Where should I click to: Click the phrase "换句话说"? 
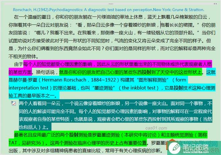tap(45, 72)
